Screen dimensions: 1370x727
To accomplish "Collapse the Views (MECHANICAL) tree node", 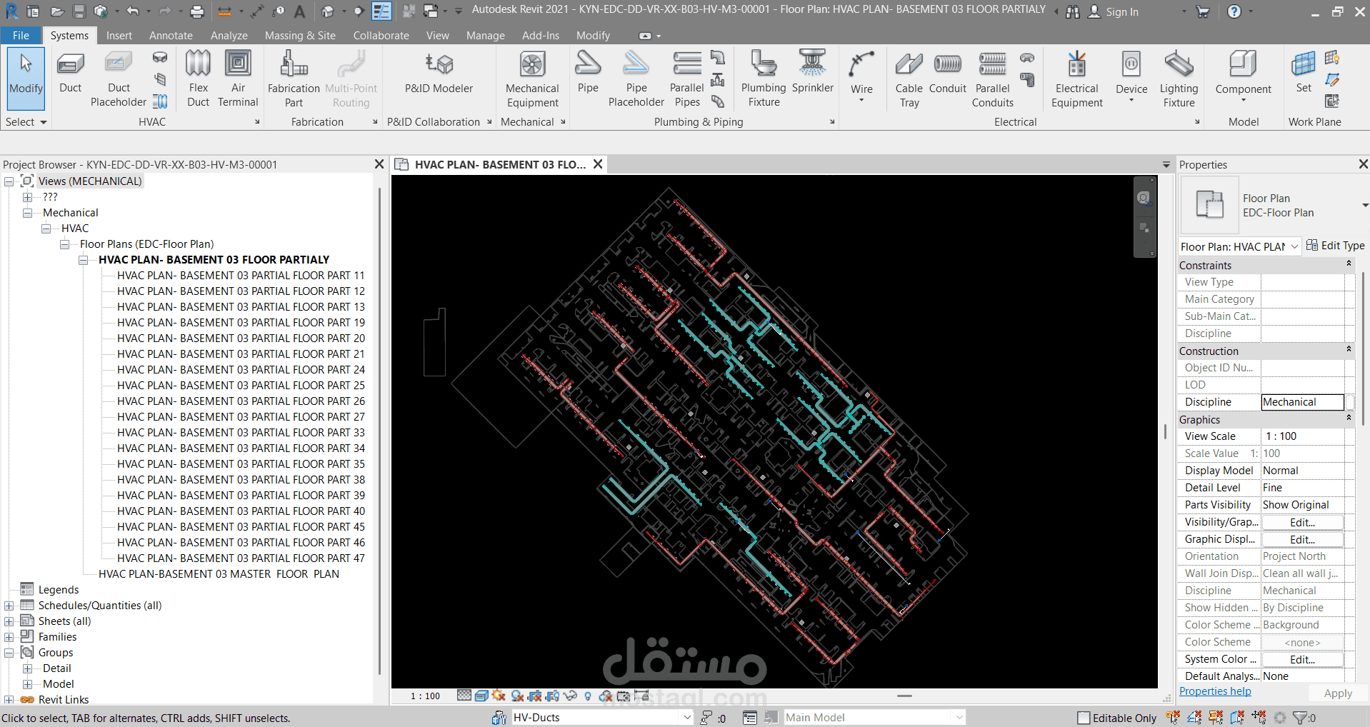I will 9,181.
